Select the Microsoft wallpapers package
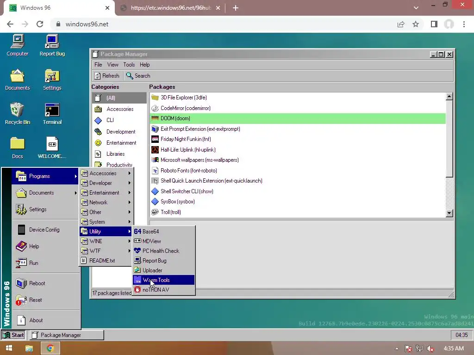 [x=298, y=160]
